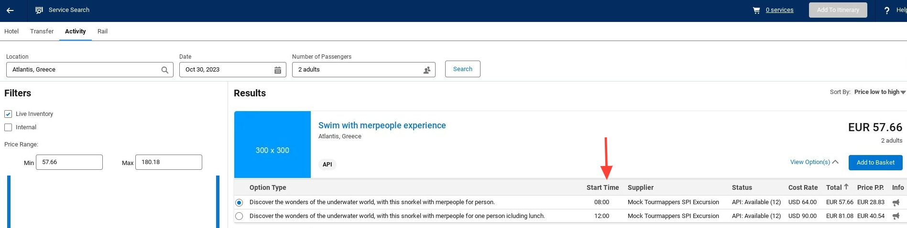907x228 pixels.
Task: Click the Help question mark icon
Action: pyautogui.click(x=887, y=10)
